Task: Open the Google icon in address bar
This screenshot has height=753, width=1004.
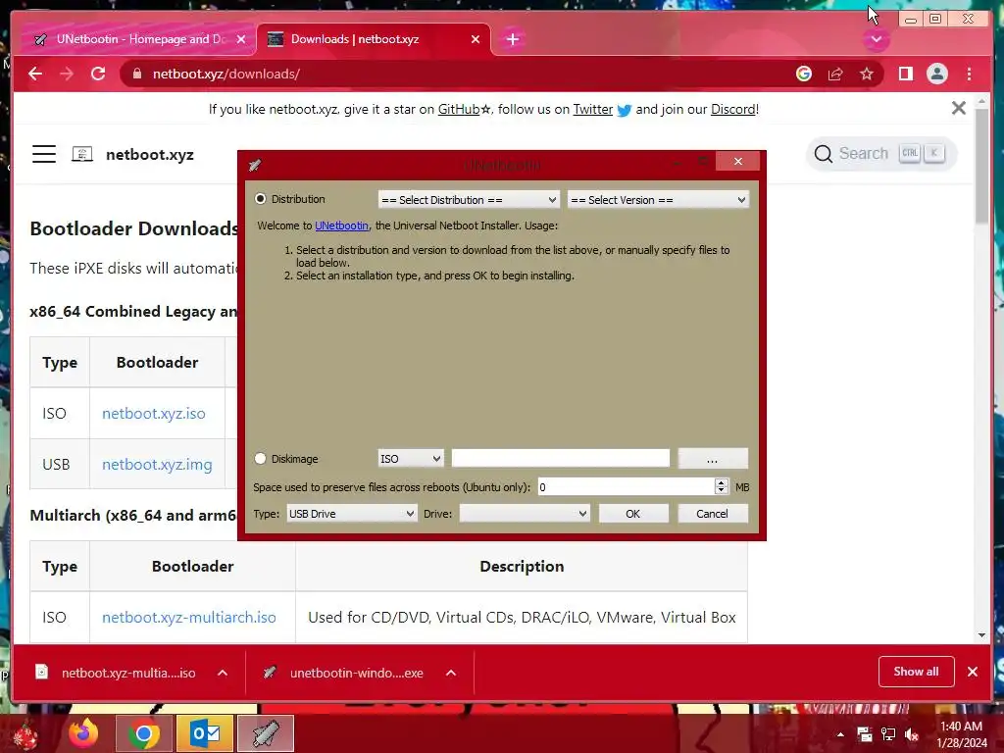Action: coord(804,74)
